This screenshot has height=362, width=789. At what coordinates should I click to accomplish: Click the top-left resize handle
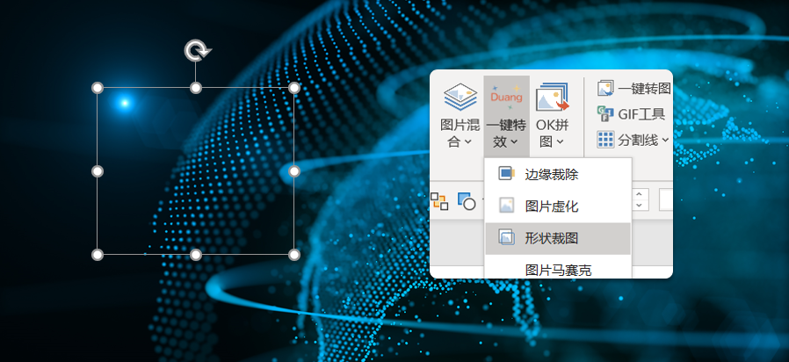click(x=98, y=88)
